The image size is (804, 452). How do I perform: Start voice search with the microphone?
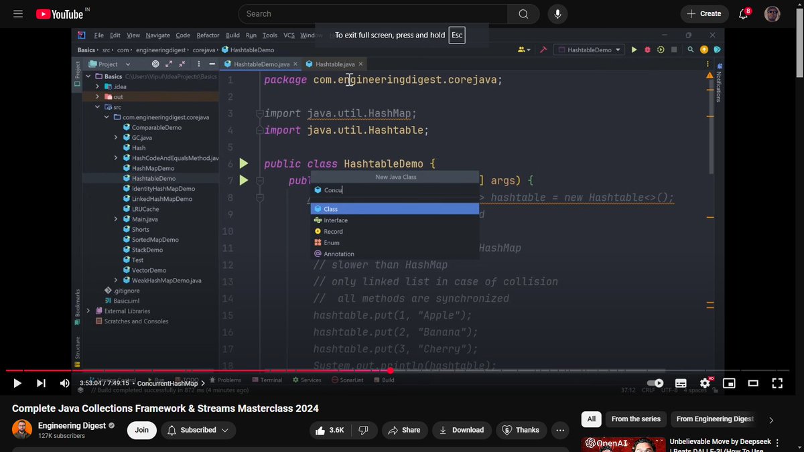coord(557,14)
